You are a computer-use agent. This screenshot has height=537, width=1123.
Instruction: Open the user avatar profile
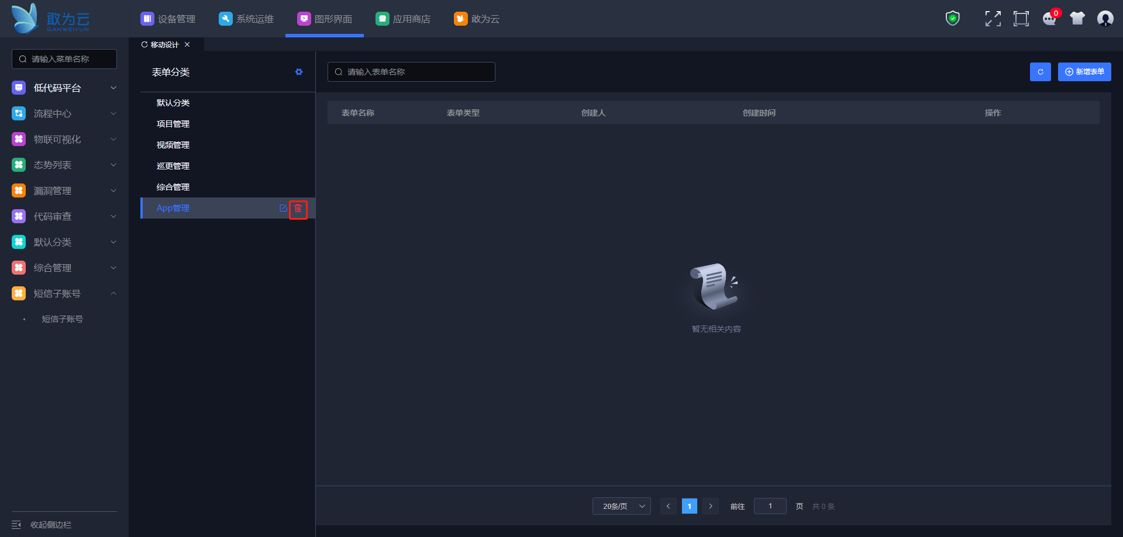coord(1105,19)
